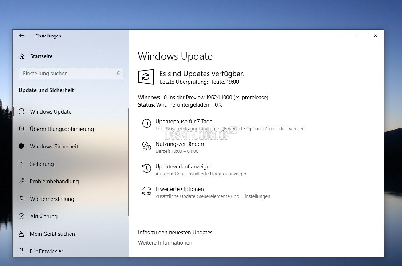Open Wiederherstellung page
The width and height of the screenshot is (402, 266).
(x=52, y=199)
